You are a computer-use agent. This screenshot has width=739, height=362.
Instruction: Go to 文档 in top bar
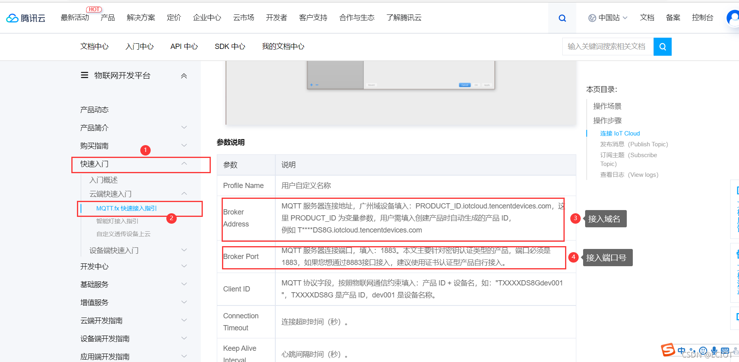tap(647, 18)
